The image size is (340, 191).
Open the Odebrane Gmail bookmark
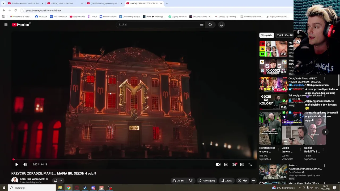(x=20, y=16)
